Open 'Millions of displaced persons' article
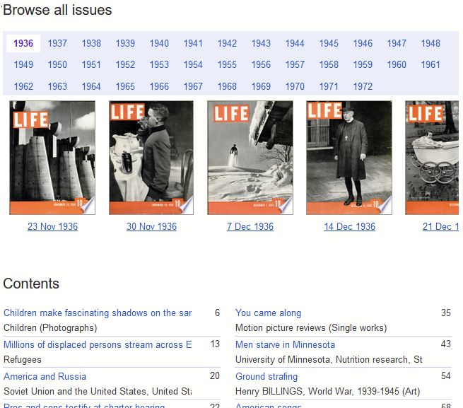463x408 pixels. point(98,345)
